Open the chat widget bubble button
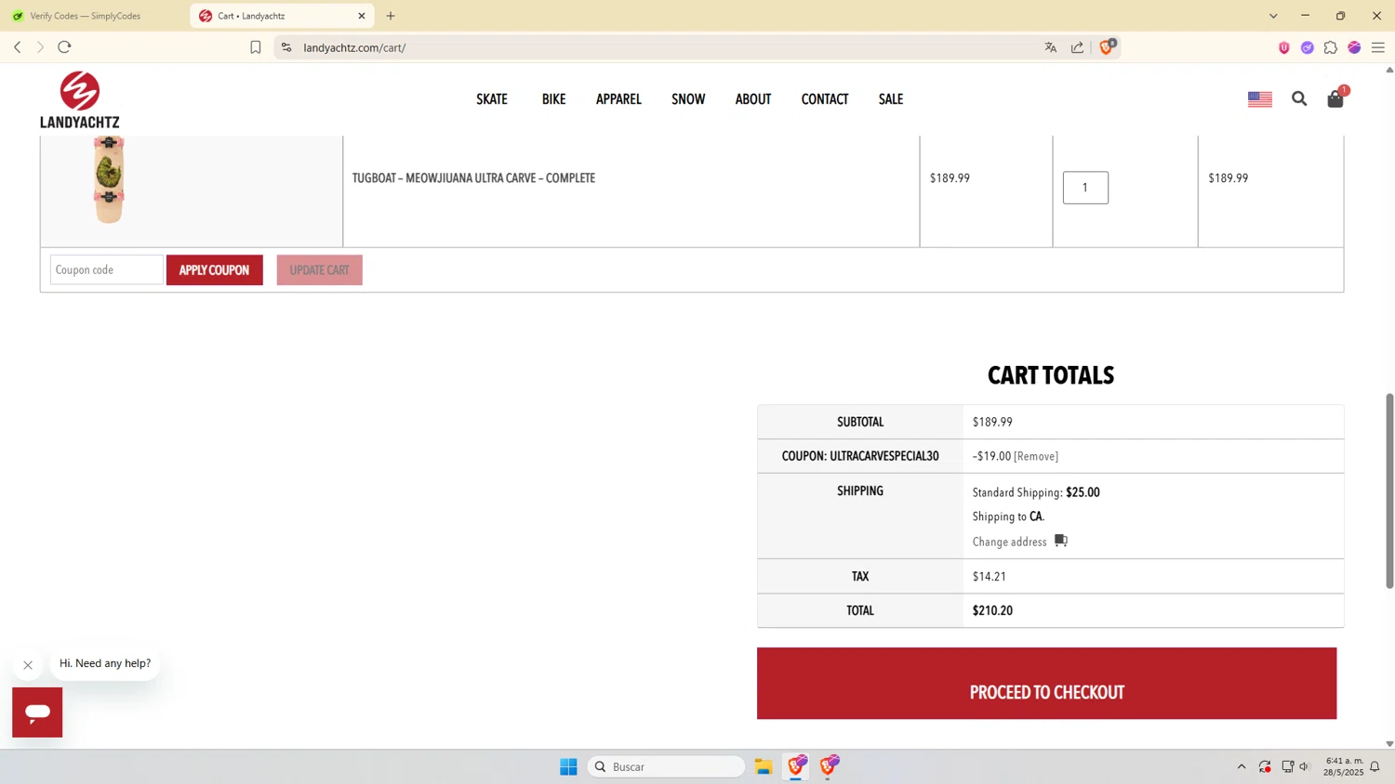This screenshot has height=784, width=1395. [37, 712]
